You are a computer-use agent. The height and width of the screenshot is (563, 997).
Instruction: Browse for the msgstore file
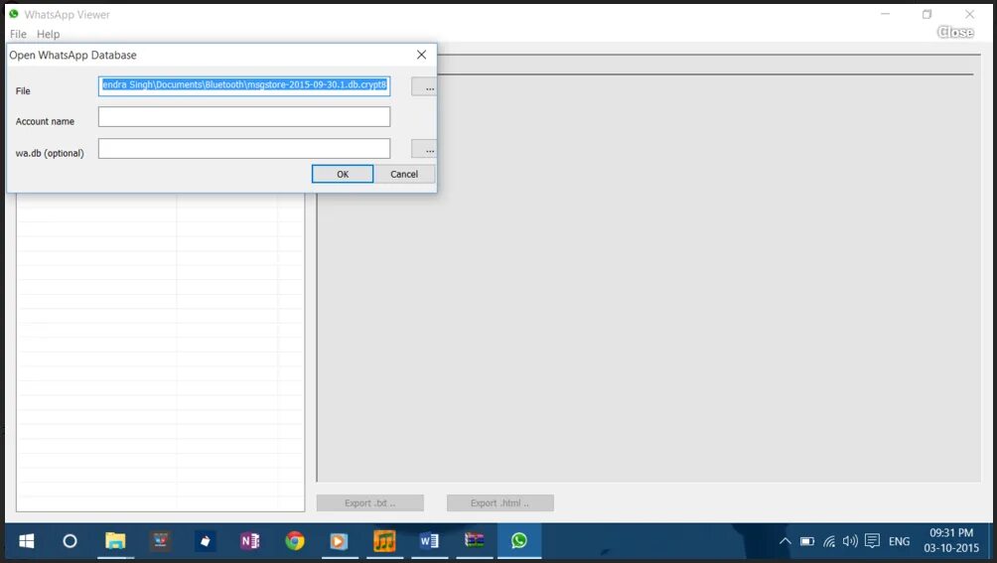tap(423, 86)
